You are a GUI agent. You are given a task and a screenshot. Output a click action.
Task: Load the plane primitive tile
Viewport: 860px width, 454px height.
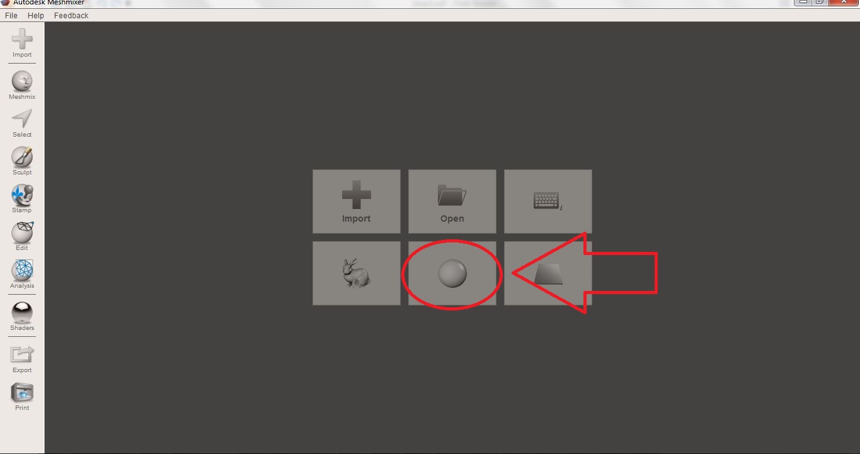pyautogui.click(x=548, y=273)
